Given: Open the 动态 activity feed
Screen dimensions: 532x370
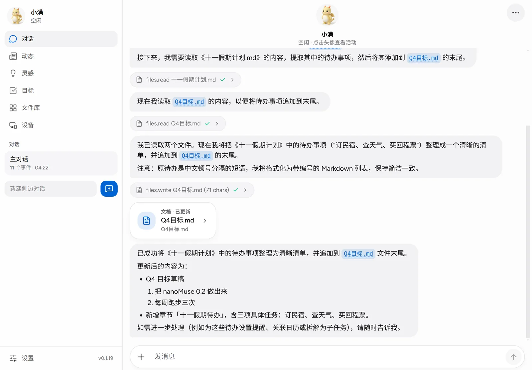Looking at the screenshot, I should (x=61, y=56).
